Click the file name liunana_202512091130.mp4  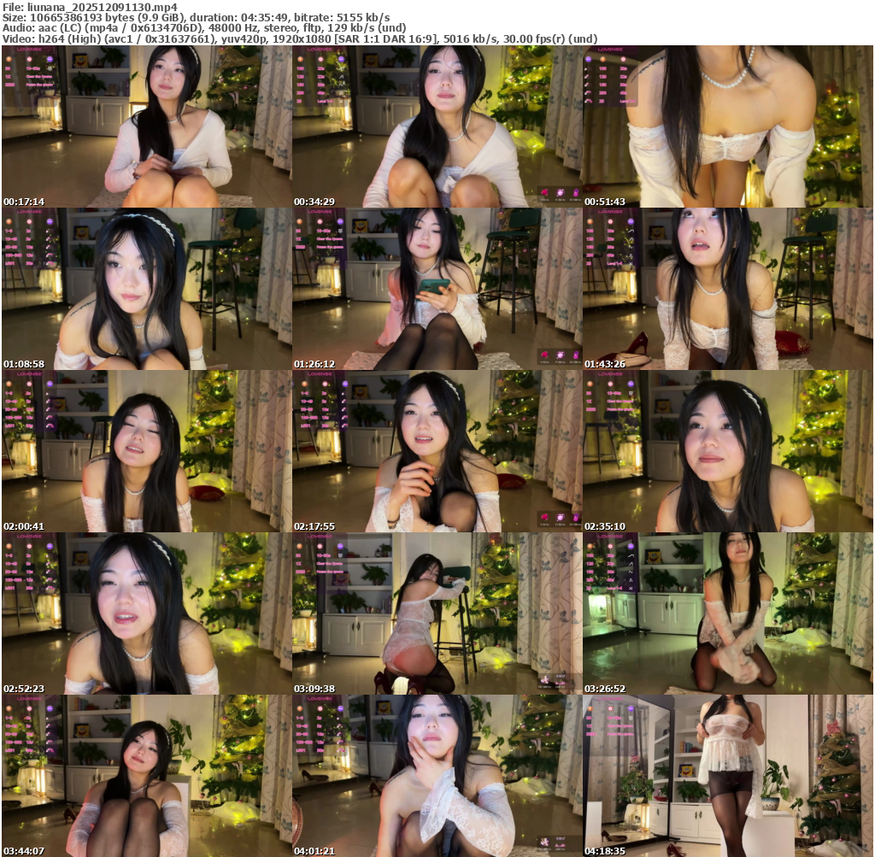[x=103, y=7]
